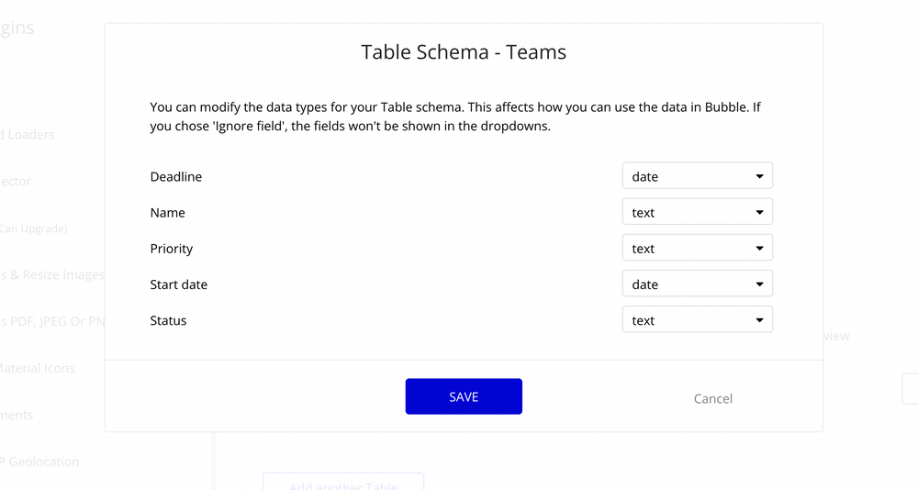Open the Deadline data type dropdown
Image resolution: width=918 pixels, height=490 pixels.
pos(698,175)
